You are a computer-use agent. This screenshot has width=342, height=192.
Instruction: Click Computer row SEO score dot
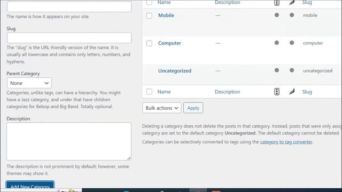pyautogui.click(x=277, y=43)
